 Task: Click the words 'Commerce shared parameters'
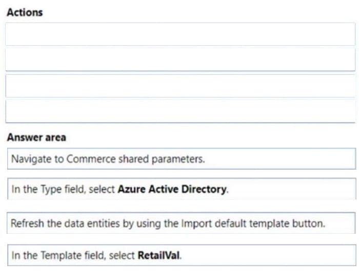[135, 159]
